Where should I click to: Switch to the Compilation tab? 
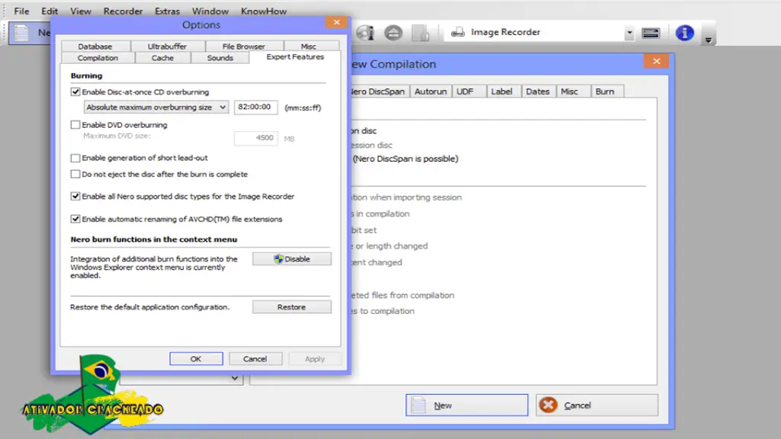click(98, 58)
